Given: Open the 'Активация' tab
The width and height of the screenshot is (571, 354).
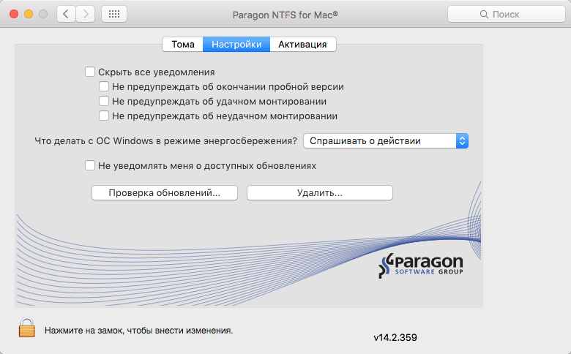Looking at the screenshot, I should pos(302,45).
